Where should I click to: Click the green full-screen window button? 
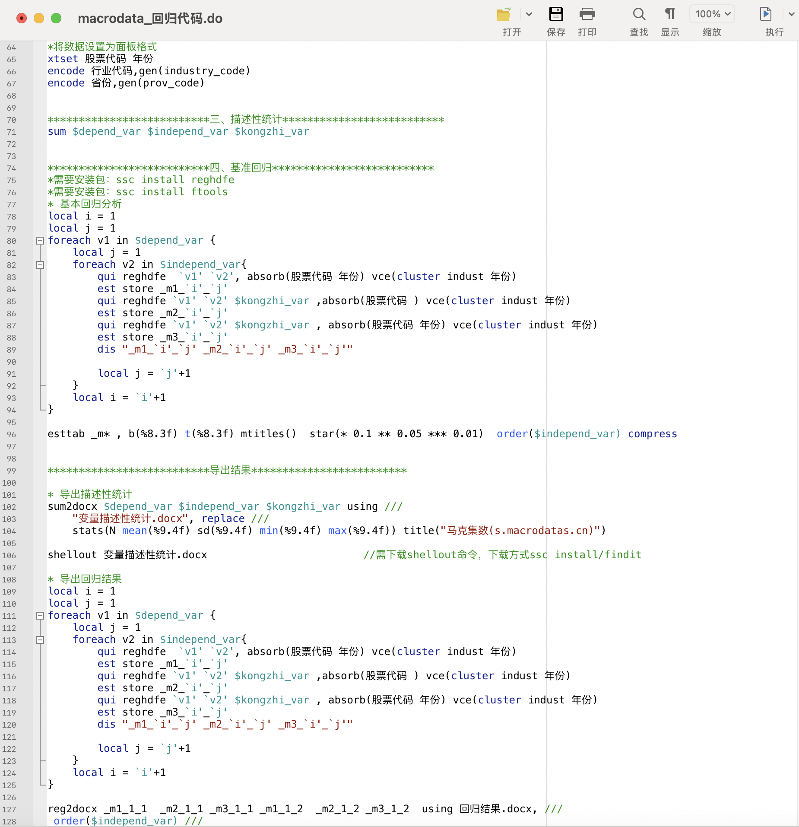(x=56, y=18)
